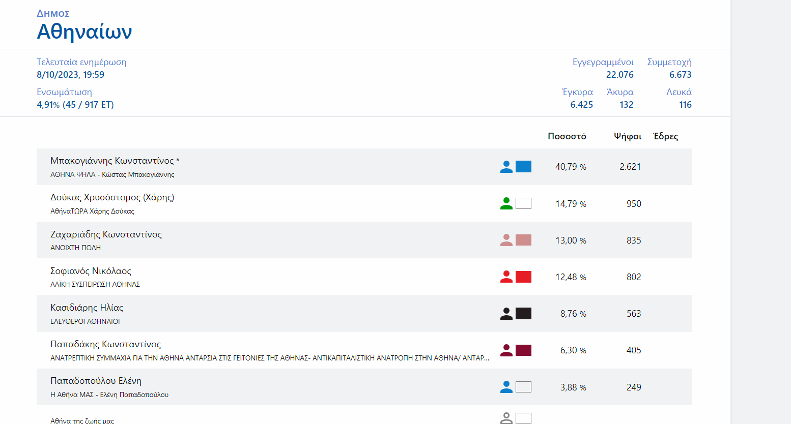Viewport: 791px width, 424px height.
Task: Click the Ψήφοι column header
Action: point(627,136)
